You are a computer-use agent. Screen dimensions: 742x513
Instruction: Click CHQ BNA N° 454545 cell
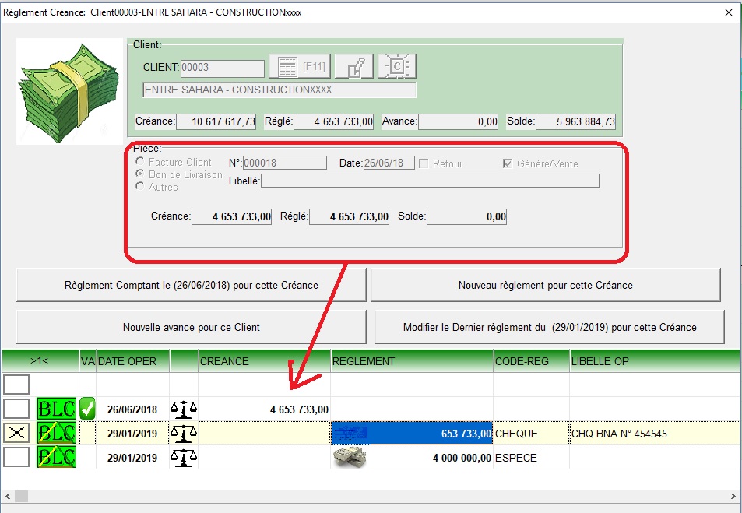click(655, 433)
